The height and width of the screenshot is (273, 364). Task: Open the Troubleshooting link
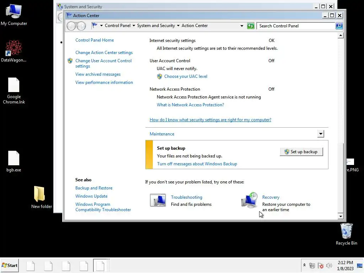186,197
